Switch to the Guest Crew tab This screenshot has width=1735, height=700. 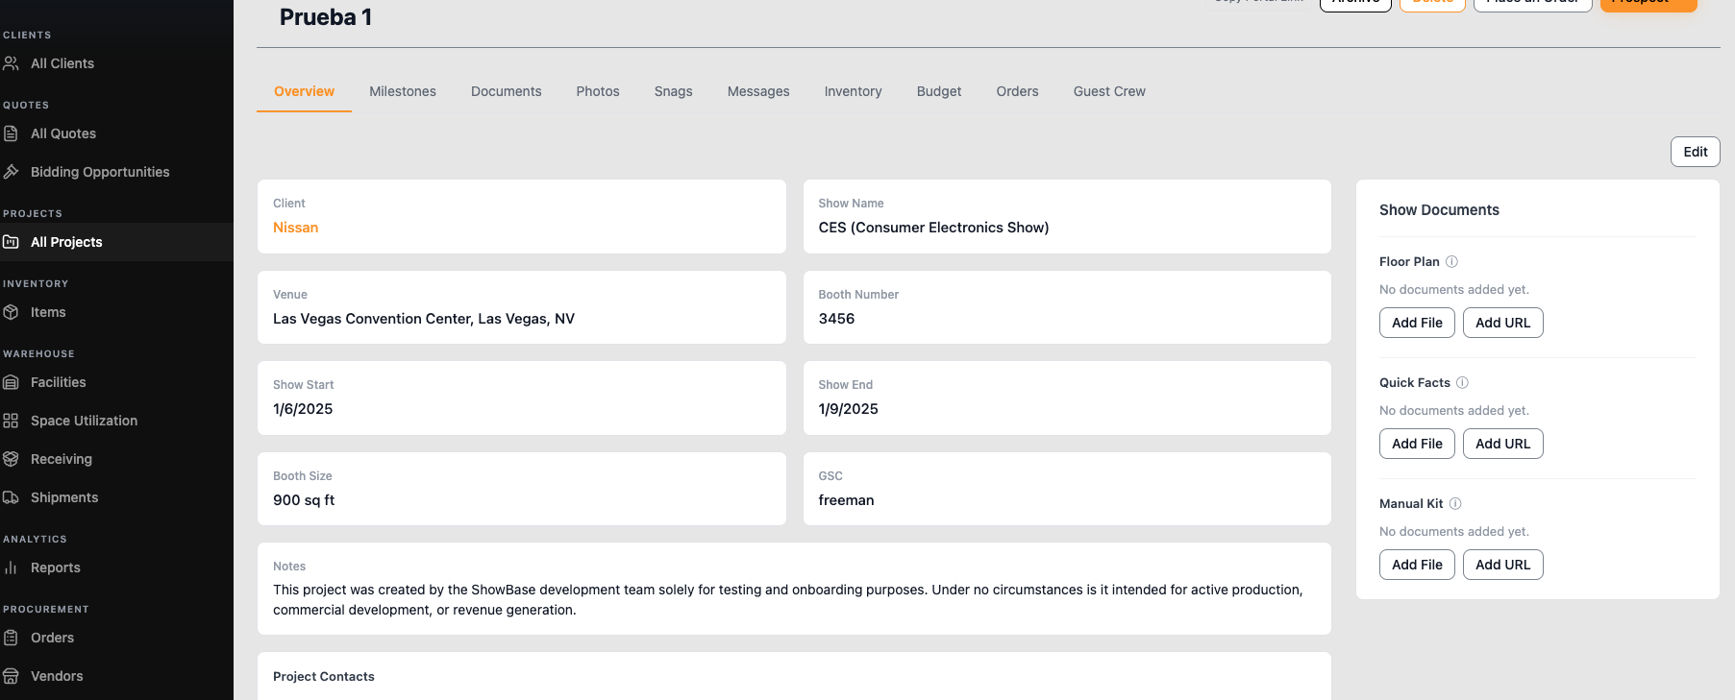click(1109, 91)
